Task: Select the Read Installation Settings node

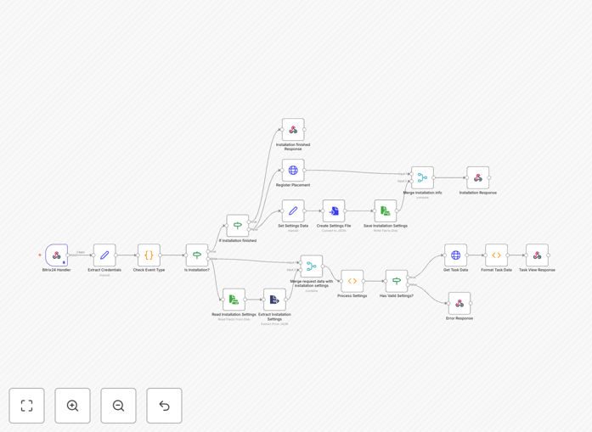Action: pos(234,300)
